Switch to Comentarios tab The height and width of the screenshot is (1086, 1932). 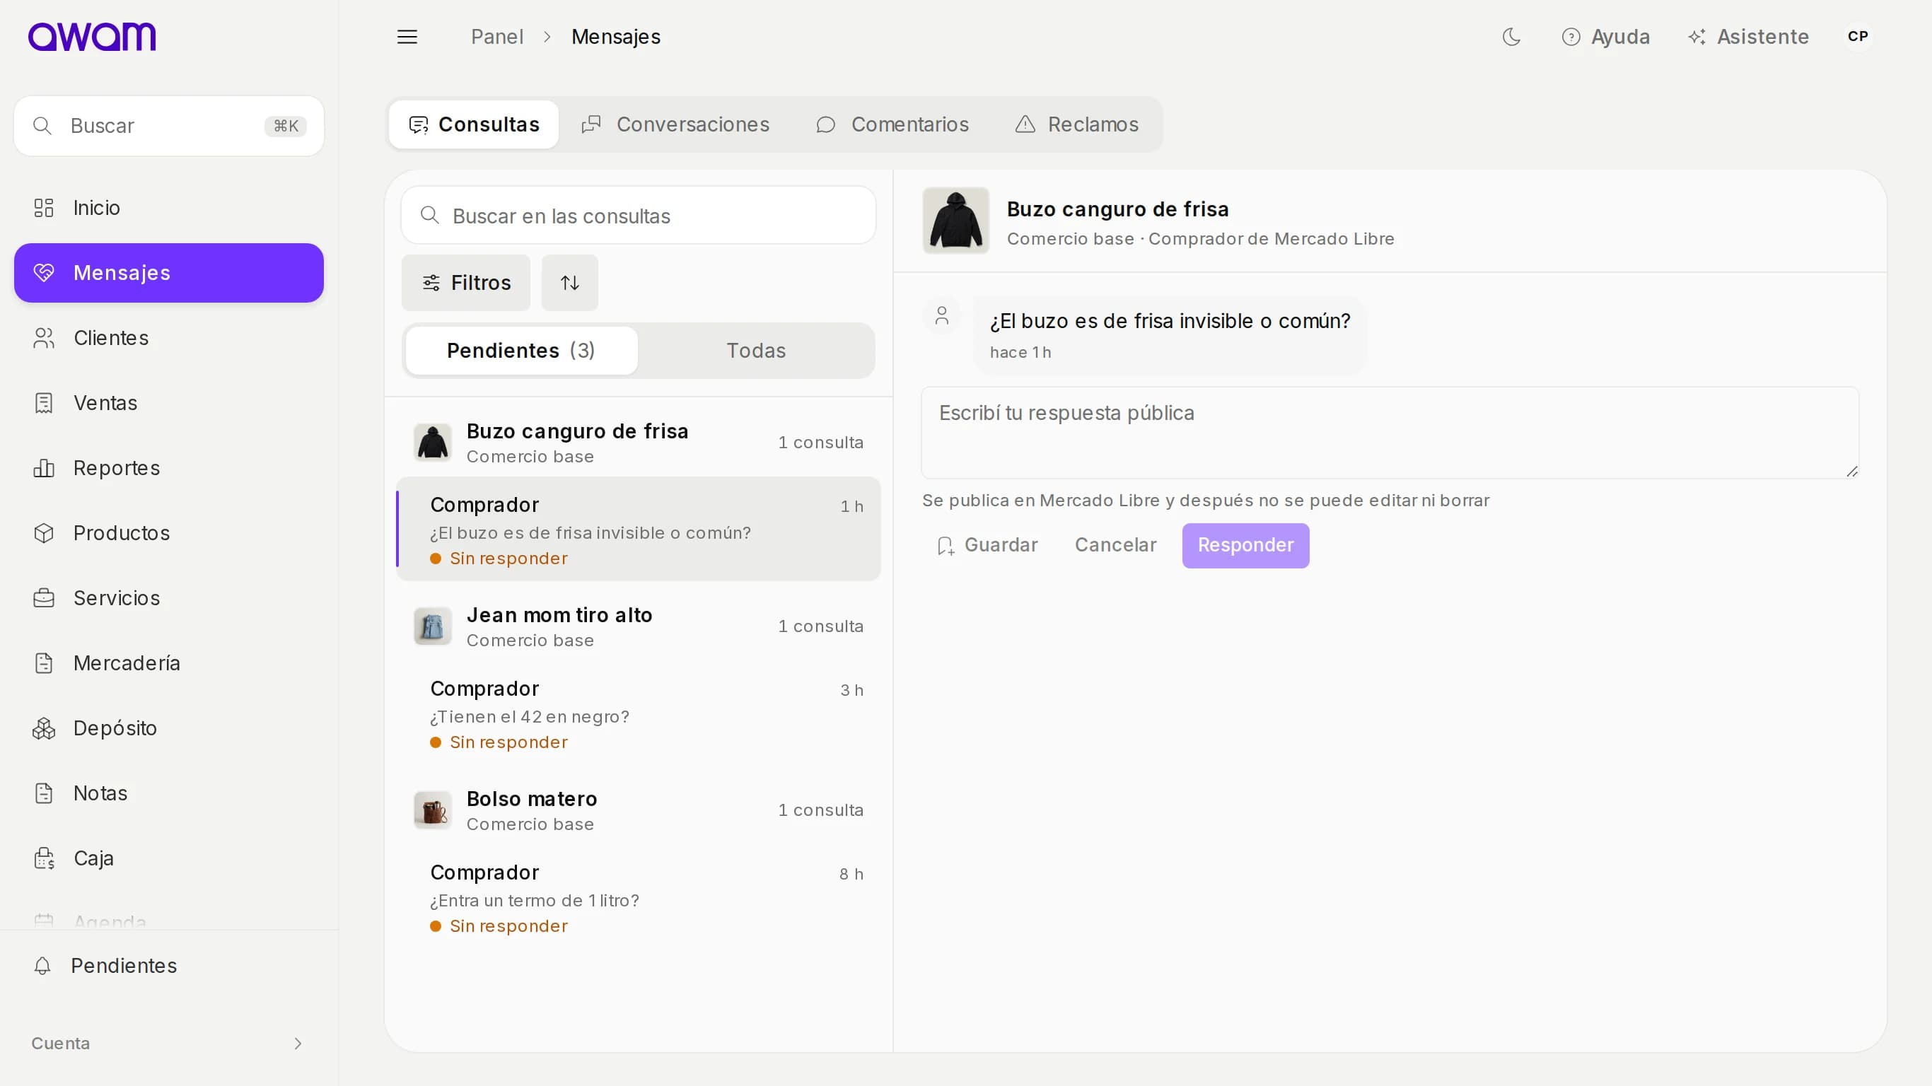pyautogui.click(x=892, y=124)
